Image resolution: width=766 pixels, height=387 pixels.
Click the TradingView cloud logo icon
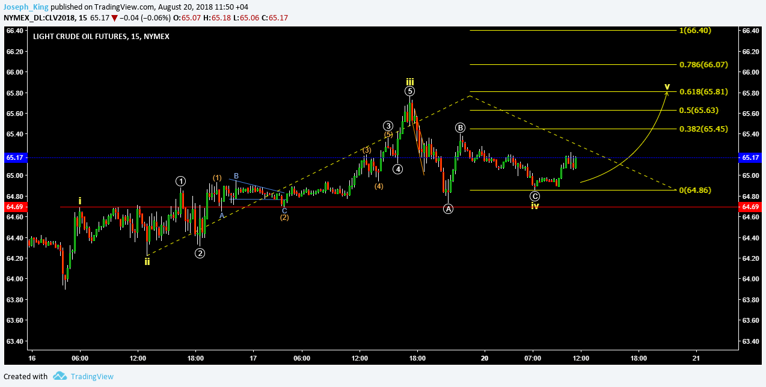[60, 376]
